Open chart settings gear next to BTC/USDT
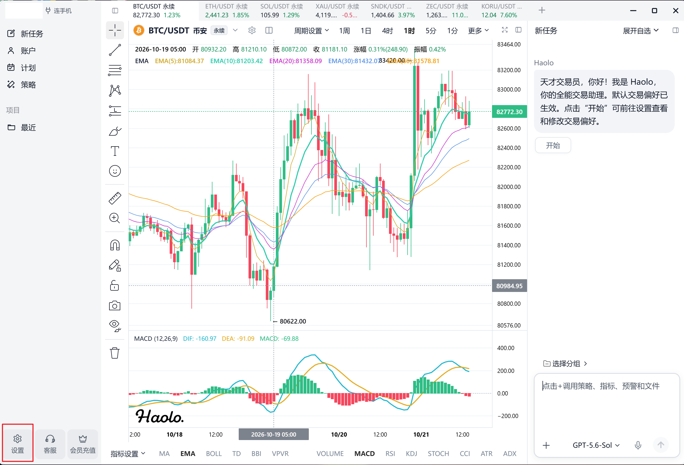The width and height of the screenshot is (684, 465). [x=252, y=30]
